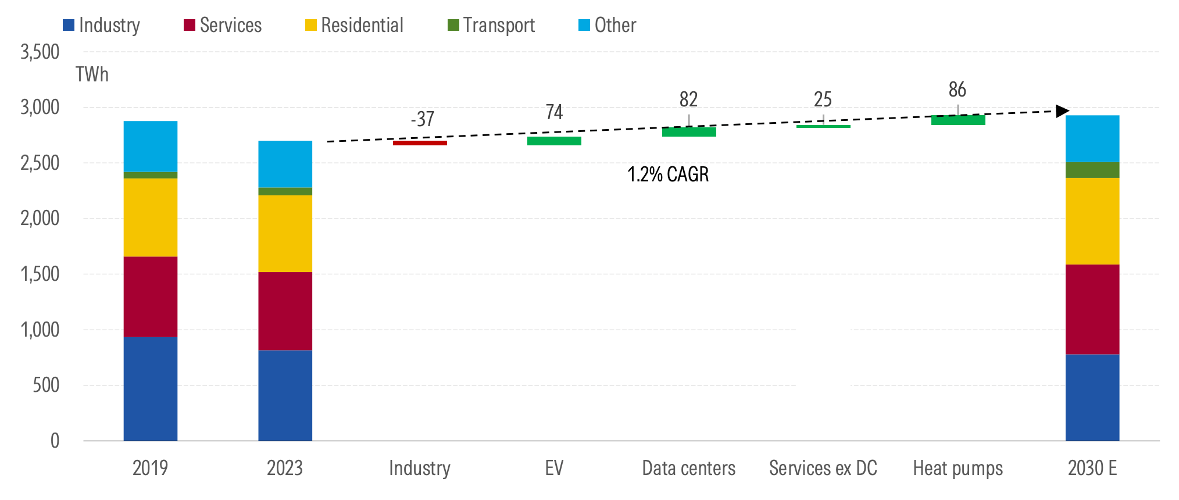Click the dashed trend line arrowhead
1179x500 pixels.
click(1062, 110)
